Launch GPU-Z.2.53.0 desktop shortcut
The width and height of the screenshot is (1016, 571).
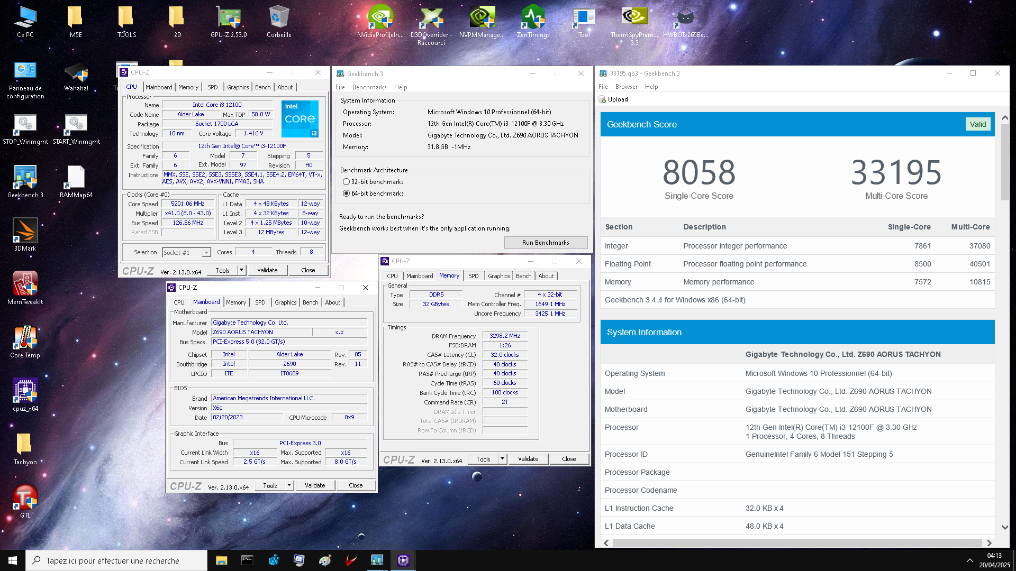(229, 21)
